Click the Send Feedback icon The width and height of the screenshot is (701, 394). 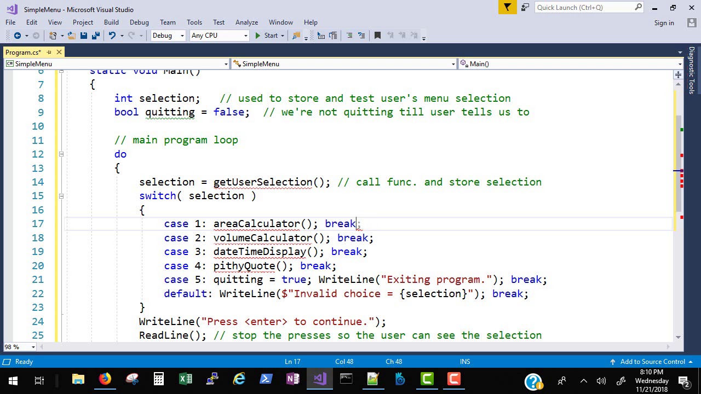pos(525,7)
